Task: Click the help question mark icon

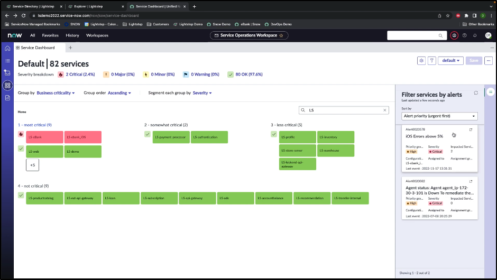Action: 464,35
